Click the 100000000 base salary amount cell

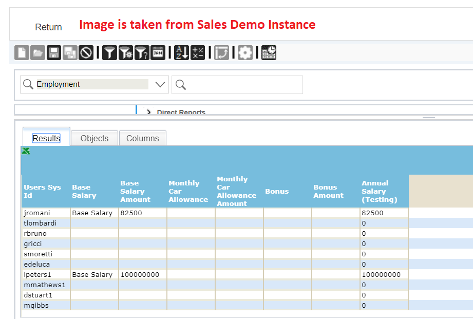(x=142, y=274)
